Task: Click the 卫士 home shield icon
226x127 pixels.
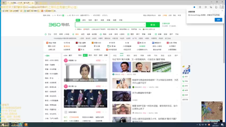Action: [x=46, y=34]
